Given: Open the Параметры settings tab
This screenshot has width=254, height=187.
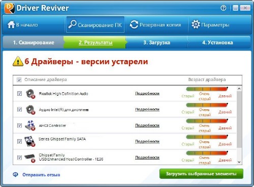Looking at the screenshot, I should pyautogui.click(x=211, y=25).
